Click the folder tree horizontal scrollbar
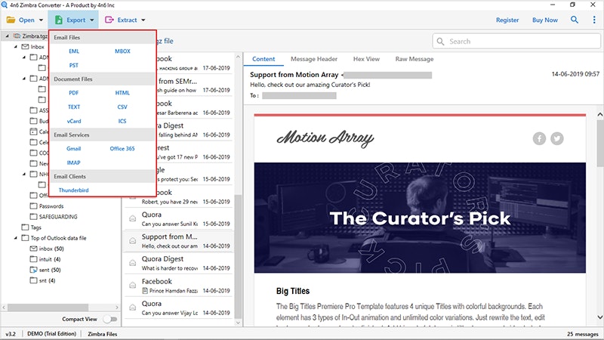604x340 pixels. 48,308
